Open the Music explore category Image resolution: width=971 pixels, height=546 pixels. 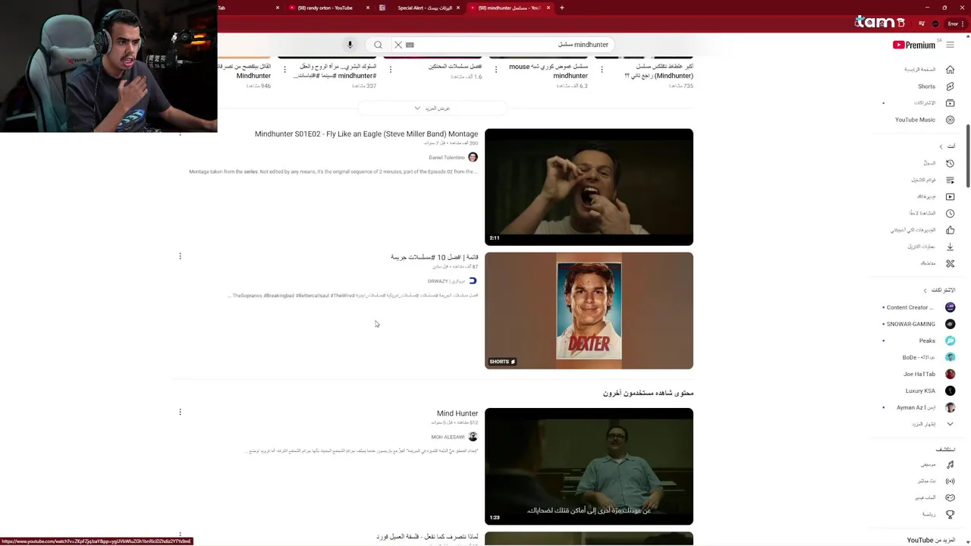(950, 464)
